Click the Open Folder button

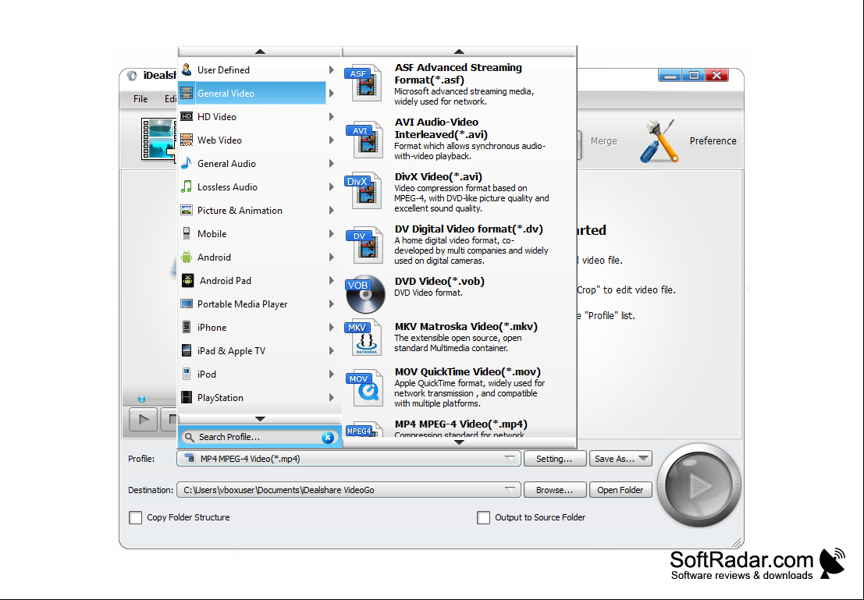[x=620, y=490]
